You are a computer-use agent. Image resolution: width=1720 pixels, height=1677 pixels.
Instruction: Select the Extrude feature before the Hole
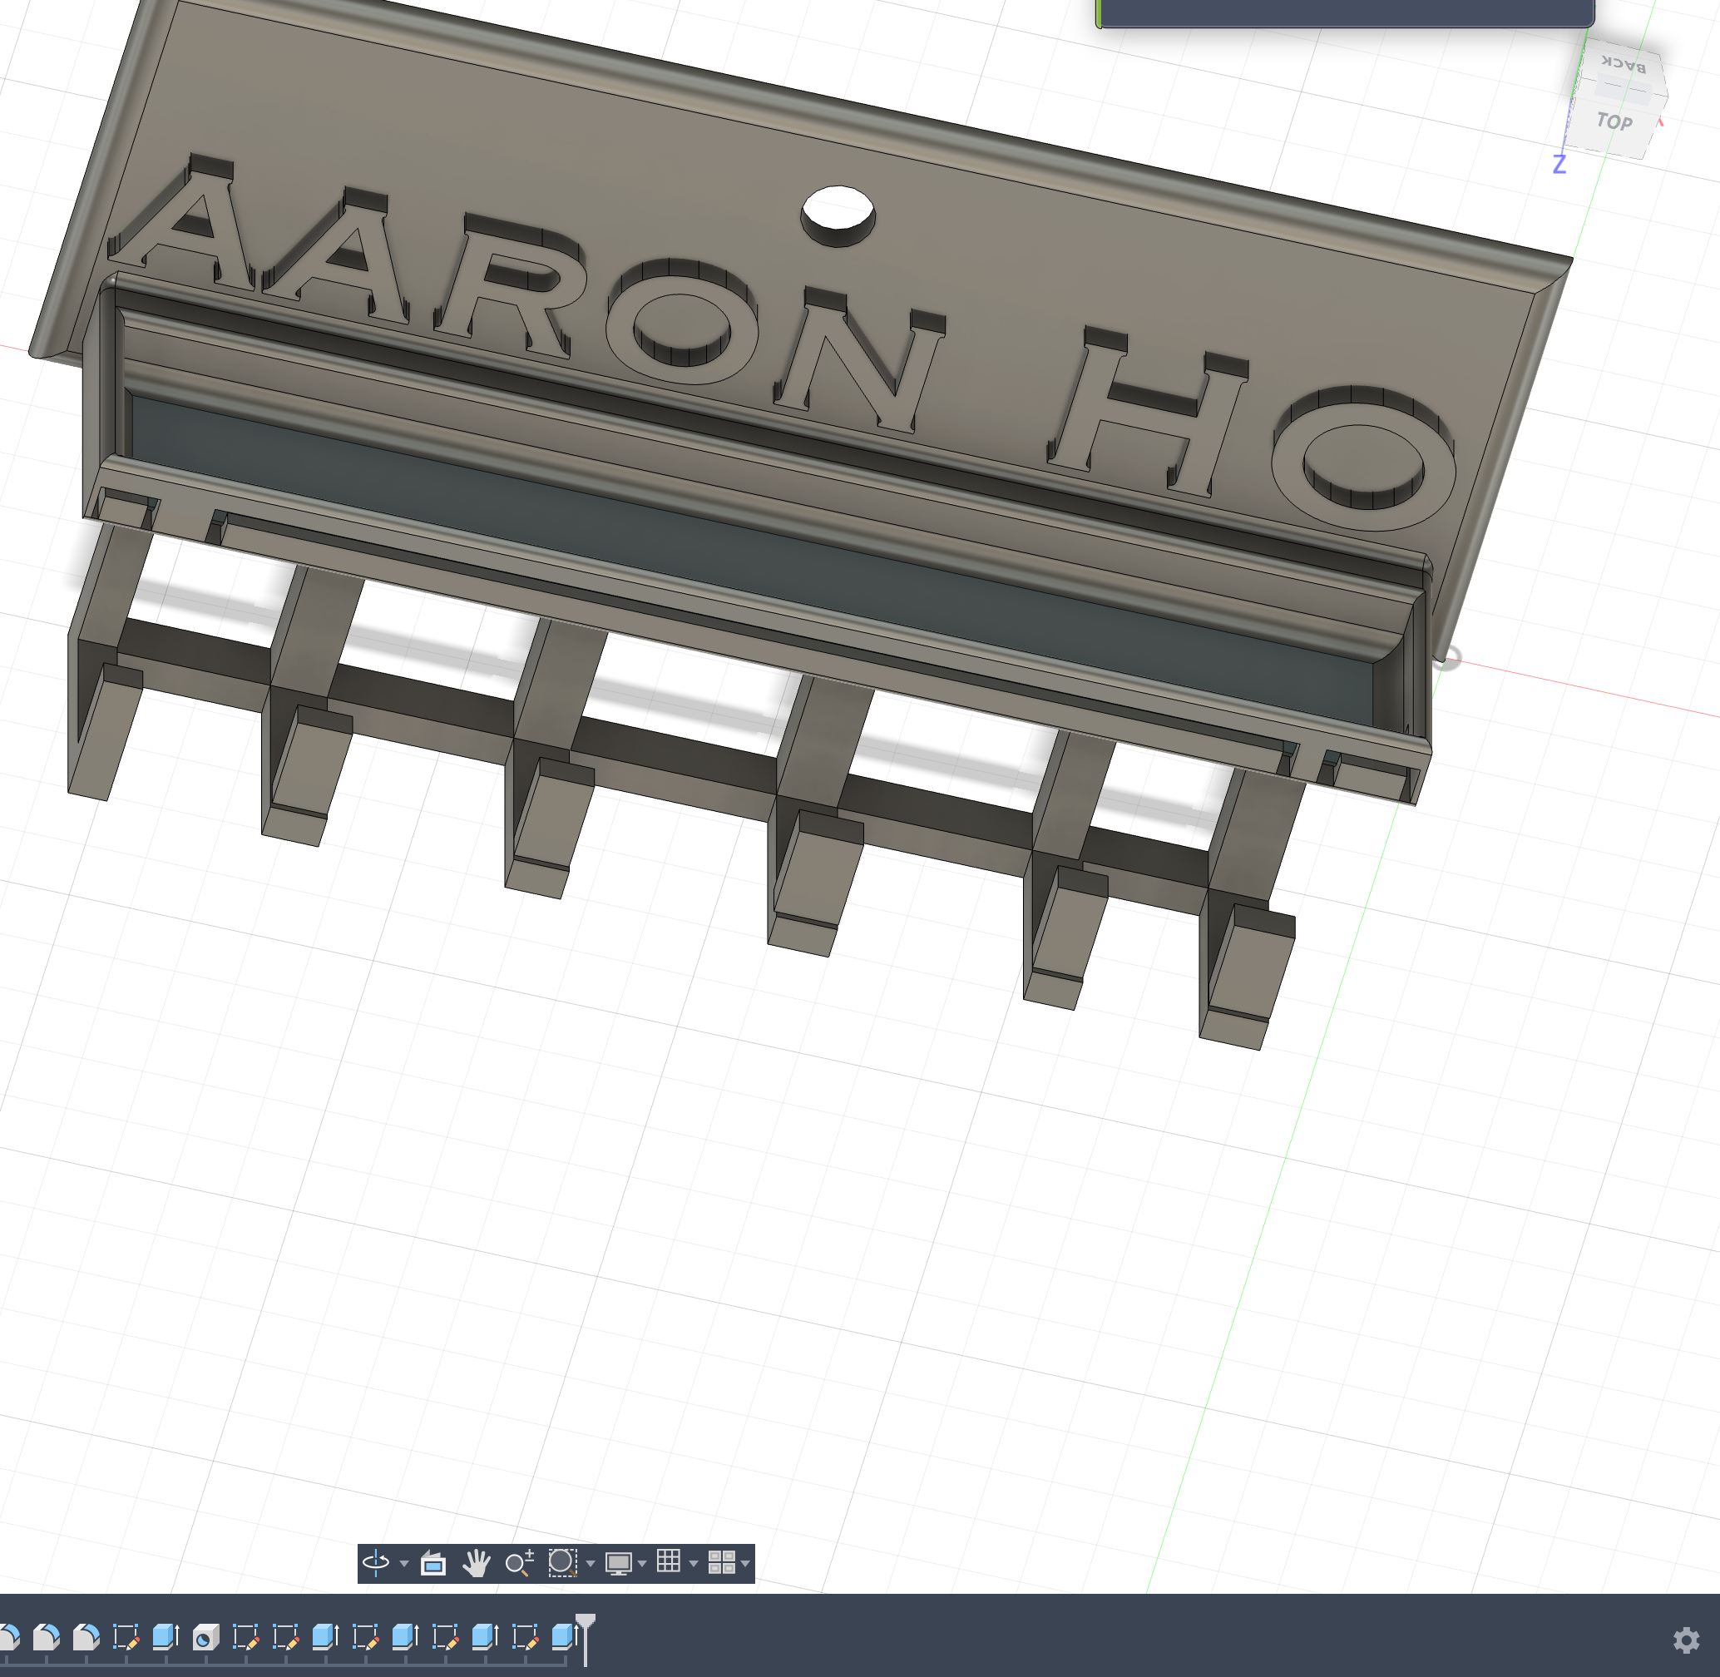[165, 1637]
